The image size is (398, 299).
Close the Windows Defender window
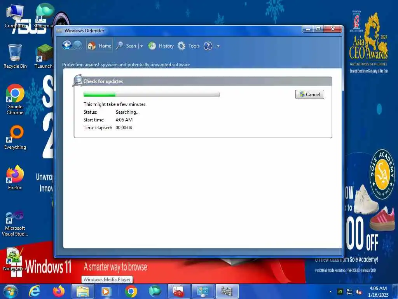pos(333,29)
